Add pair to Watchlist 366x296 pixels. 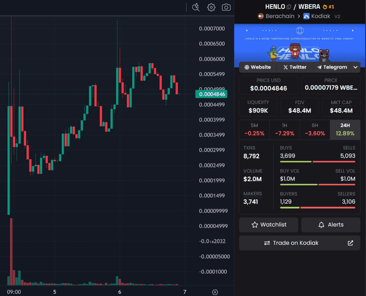point(268,225)
